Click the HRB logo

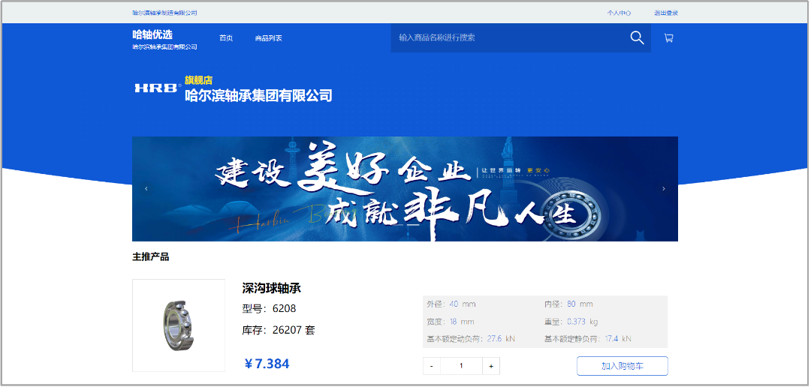[x=157, y=88]
